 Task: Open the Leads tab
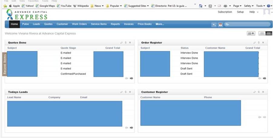click(x=36, y=24)
